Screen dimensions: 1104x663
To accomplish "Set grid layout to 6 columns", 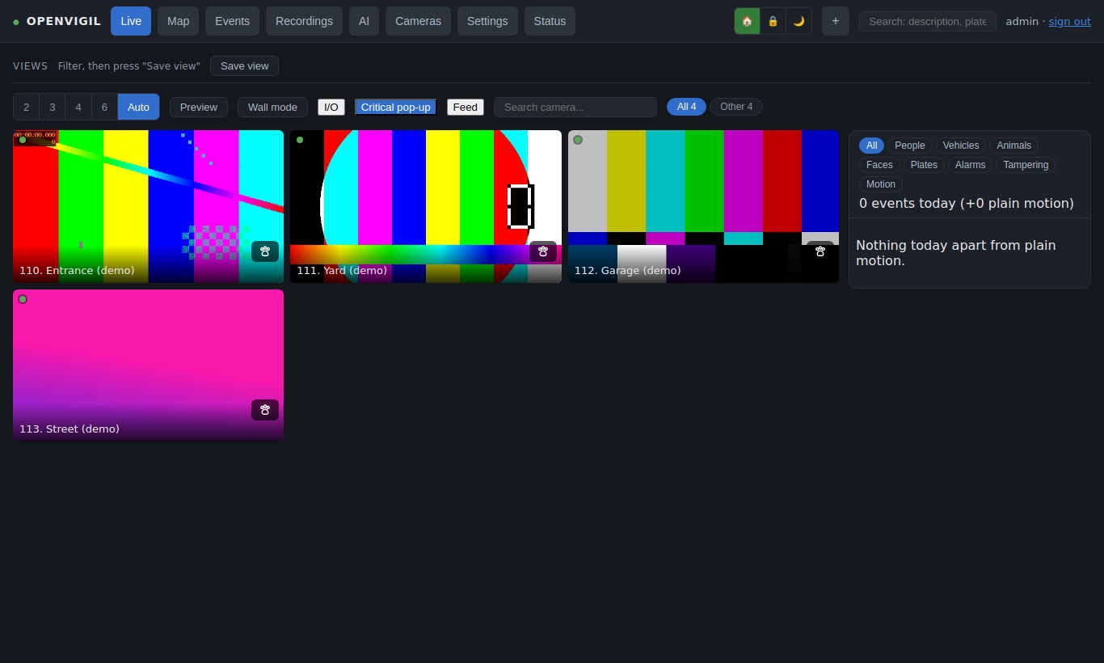I will 104,107.
